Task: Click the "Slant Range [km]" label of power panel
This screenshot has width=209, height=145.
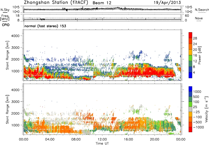Action: click(x=7, y=55)
